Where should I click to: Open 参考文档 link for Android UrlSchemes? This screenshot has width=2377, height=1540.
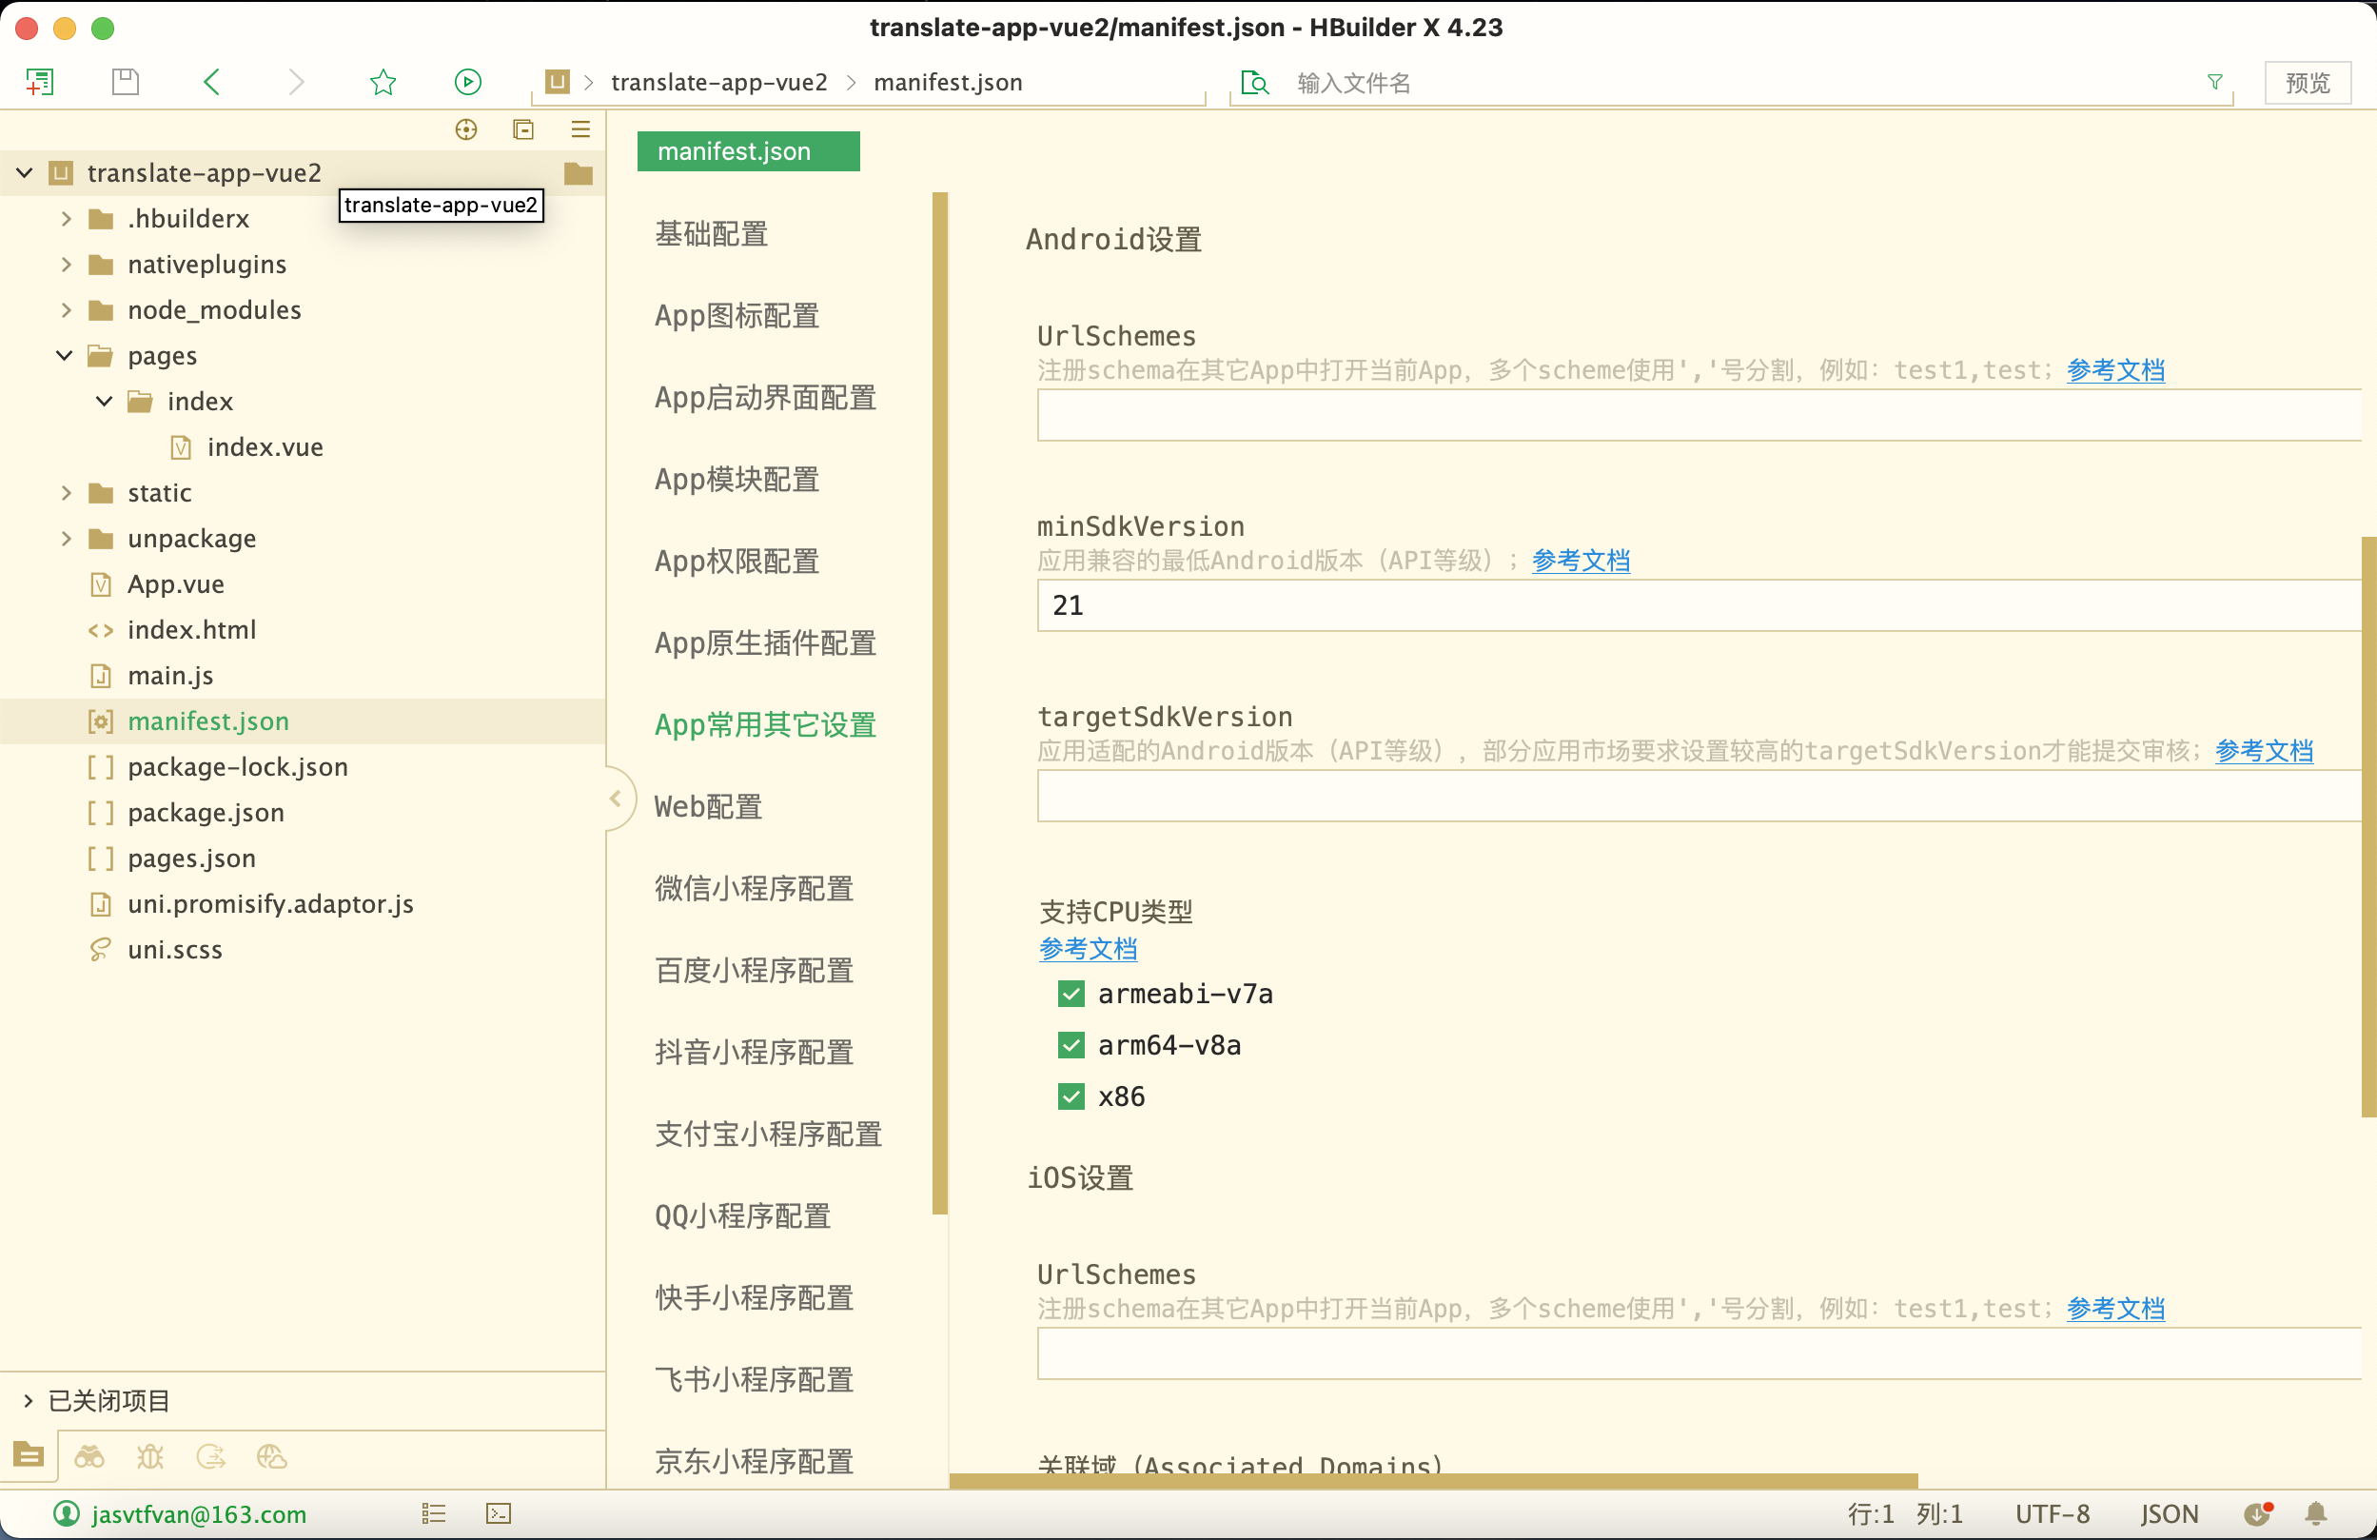point(2115,370)
